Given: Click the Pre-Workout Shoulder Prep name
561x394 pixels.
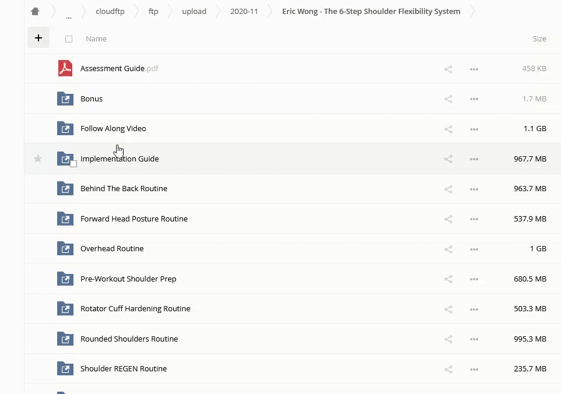Looking at the screenshot, I should tap(128, 279).
